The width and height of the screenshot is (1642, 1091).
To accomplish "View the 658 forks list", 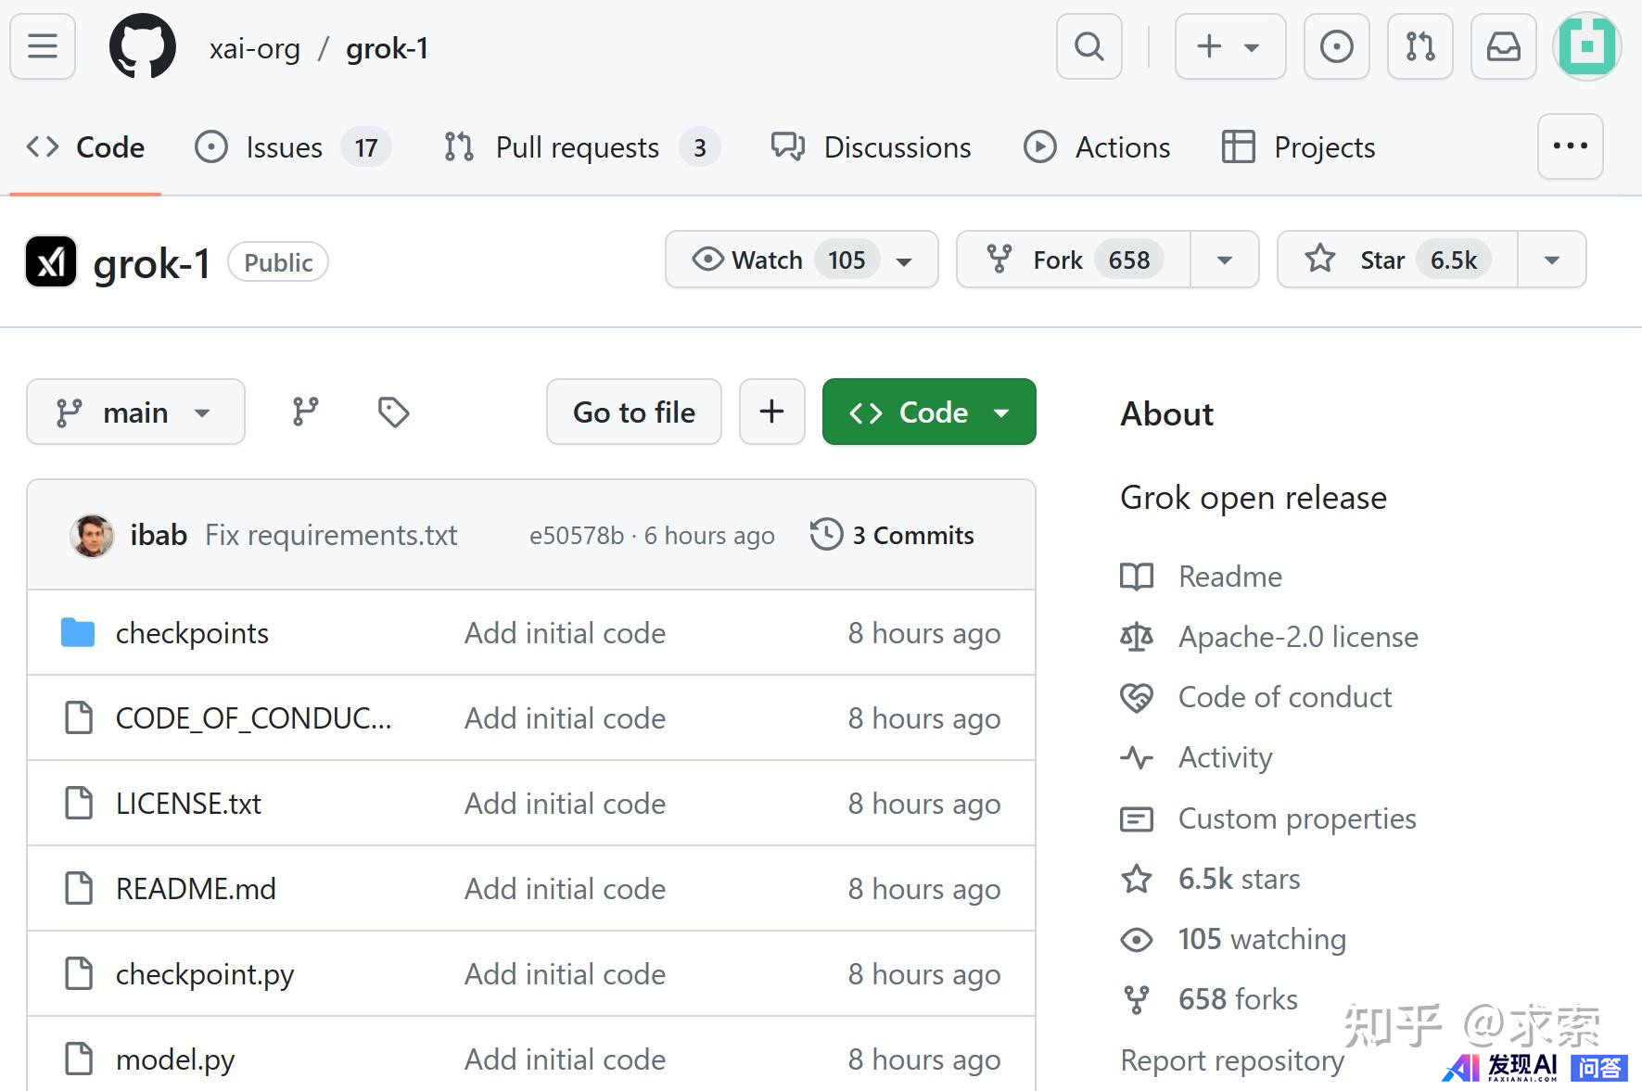I will (1238, 999).
